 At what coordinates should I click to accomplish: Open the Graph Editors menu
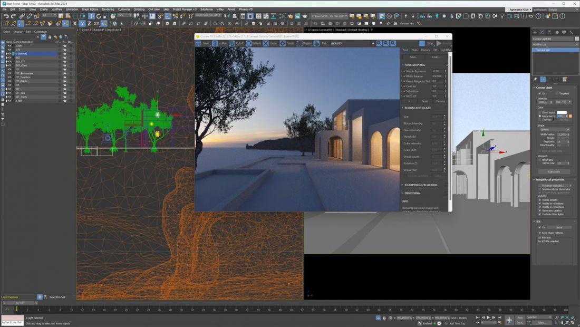point(90,9)
